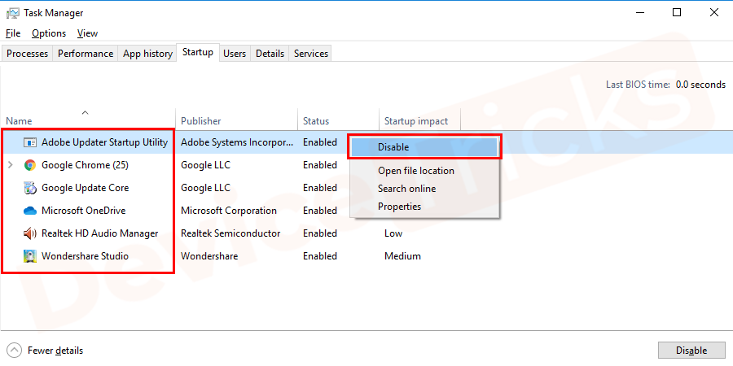Click Google LLC publisher in Google Update Core row
Image resolution: width=733 pixels, height=366 pixels.
click(206, 188)
